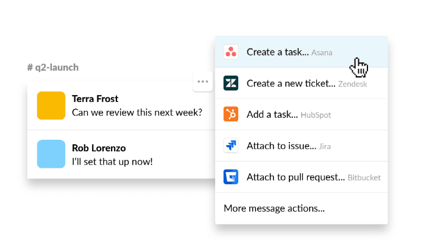Choose the 'Attach to pull request...' menu entry

tap(301, 177)
